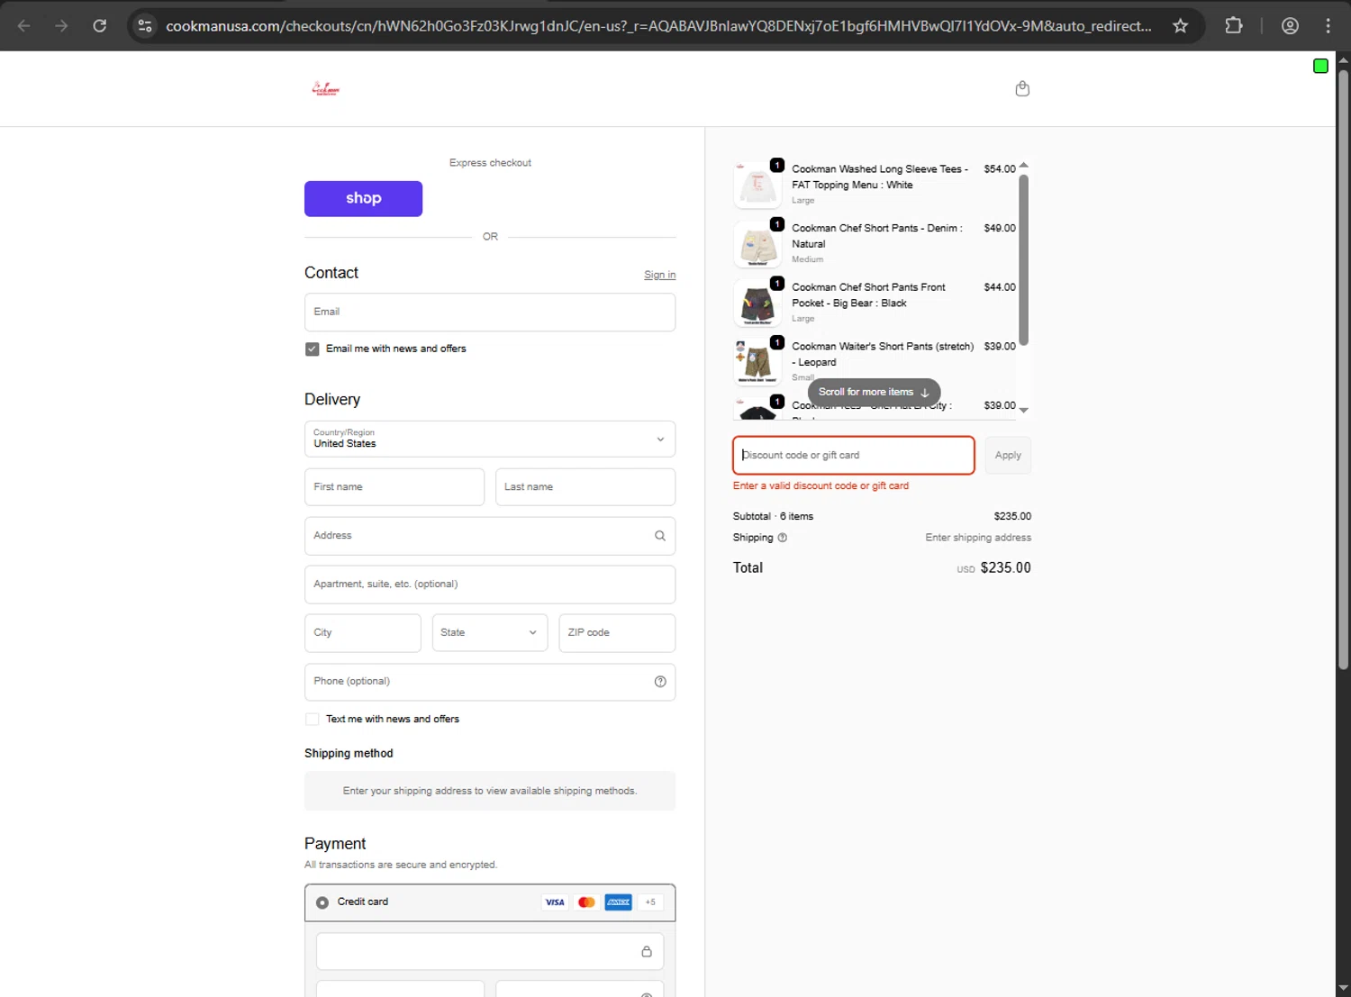
Task: Click the First name field
Action: pyautogui.click(x=394, y=487)
